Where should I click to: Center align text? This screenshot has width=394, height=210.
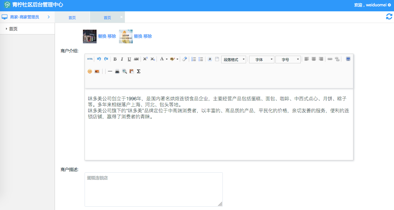tap(314, 59)
